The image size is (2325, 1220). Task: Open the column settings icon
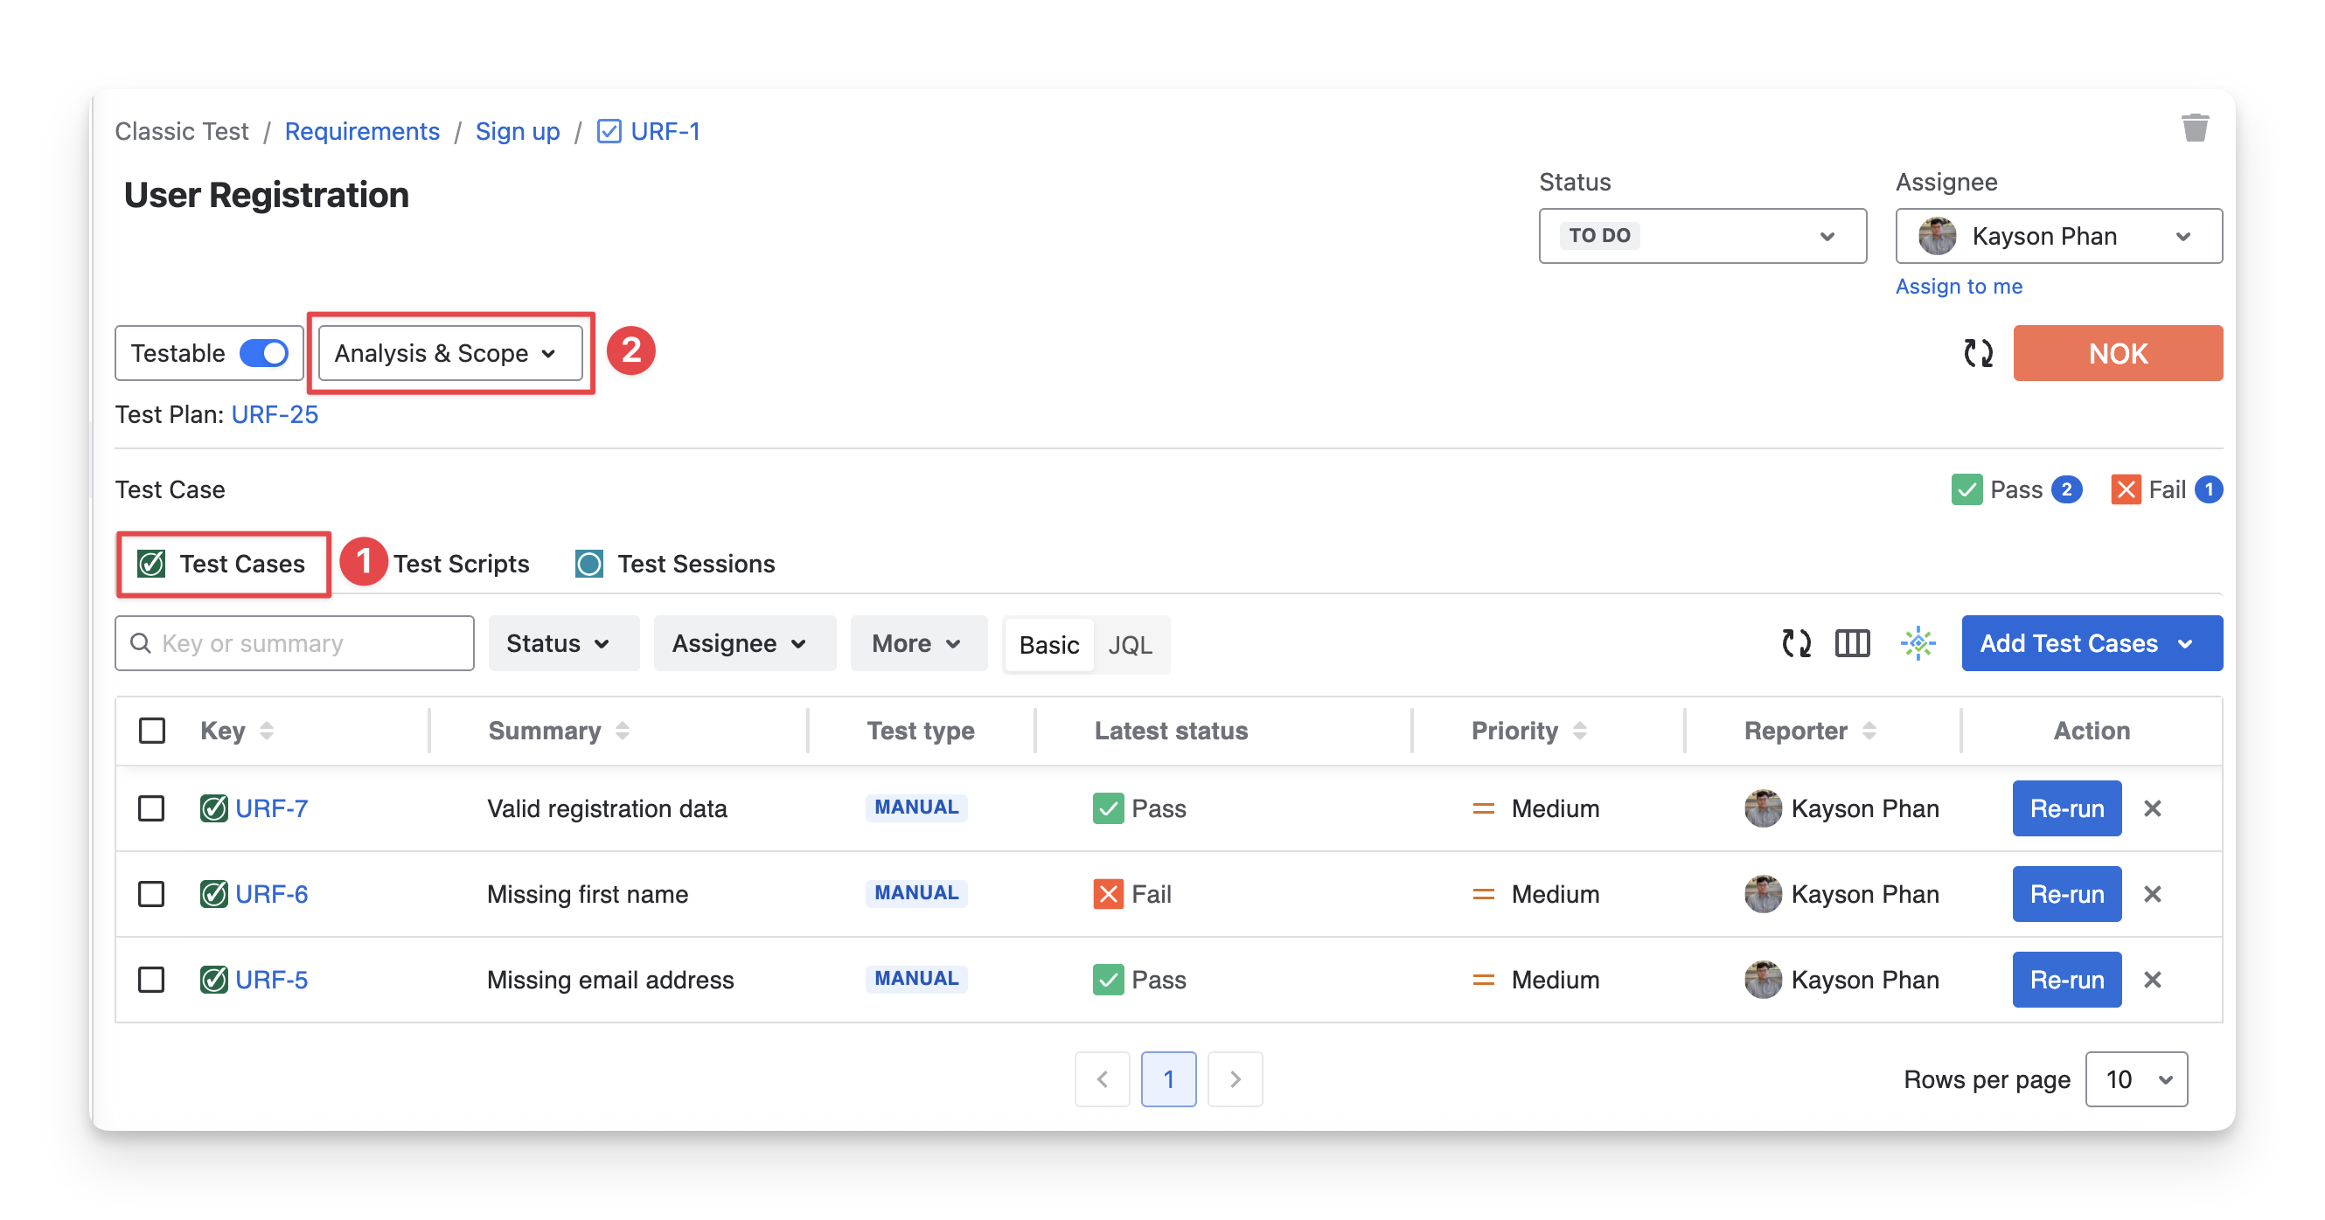[x=1852, y=643]
